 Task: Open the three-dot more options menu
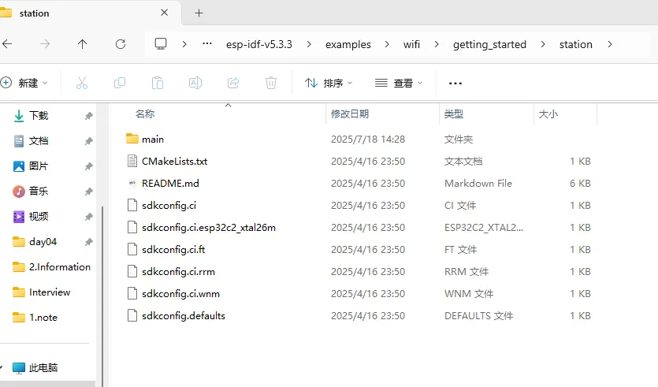pos(455,83)
